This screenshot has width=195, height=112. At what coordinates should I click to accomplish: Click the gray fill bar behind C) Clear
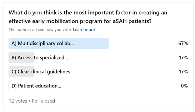click(x=21, y=72)
